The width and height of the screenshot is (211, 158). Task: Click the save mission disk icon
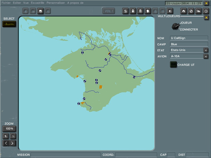pos(41,11)
